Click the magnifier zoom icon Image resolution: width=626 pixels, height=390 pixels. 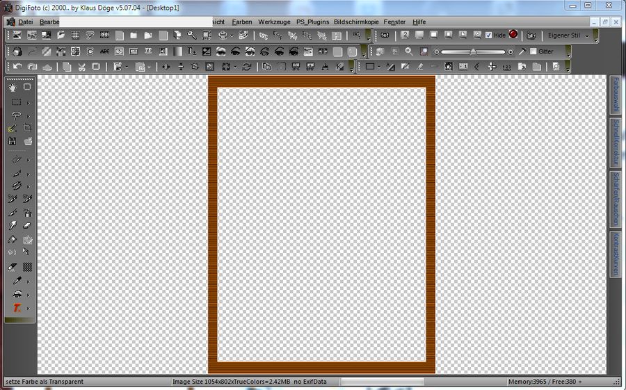[x=408, y=51]
